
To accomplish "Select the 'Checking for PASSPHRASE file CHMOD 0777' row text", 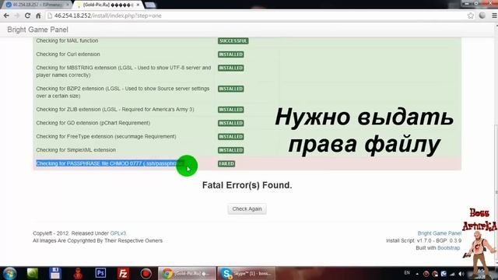I will point(110,163).
